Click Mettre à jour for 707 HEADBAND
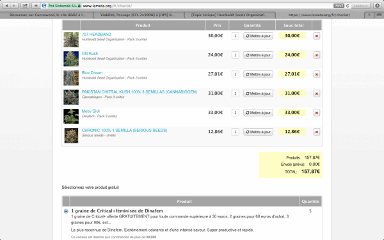Image resolution: width=384 pixels, height=240 pixels. pos(258,36)
